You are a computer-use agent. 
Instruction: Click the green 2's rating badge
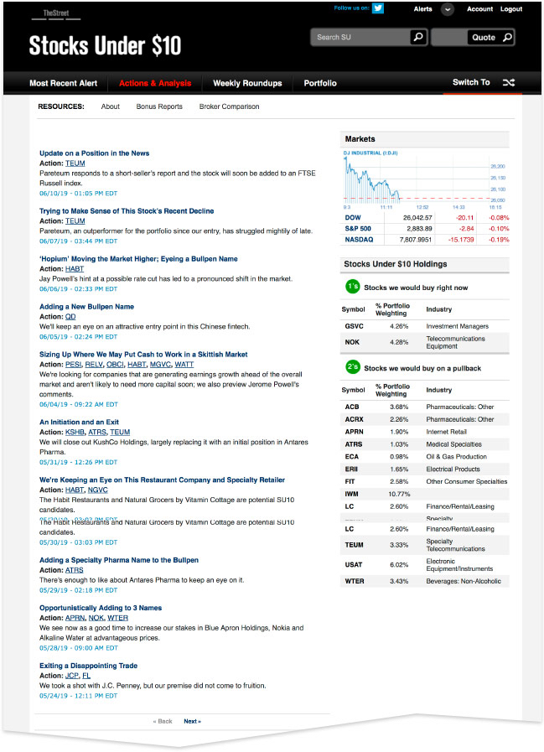pos(353,367)
